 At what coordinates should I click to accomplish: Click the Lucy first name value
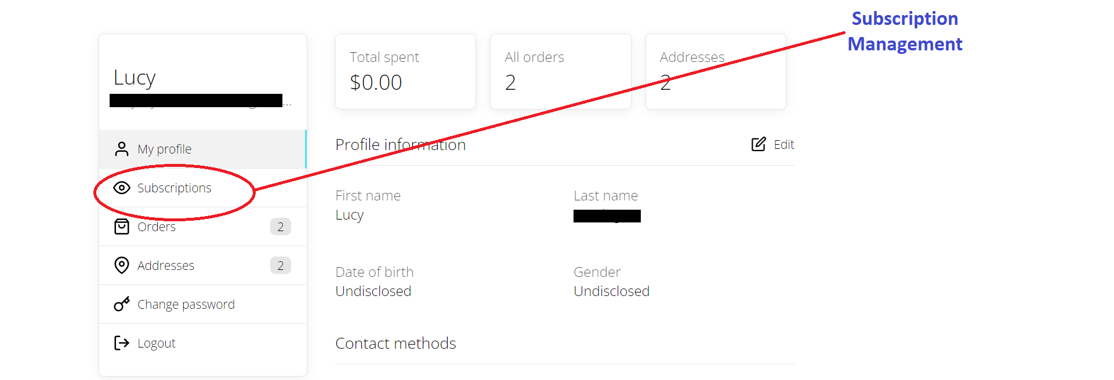tap(350, 215)
